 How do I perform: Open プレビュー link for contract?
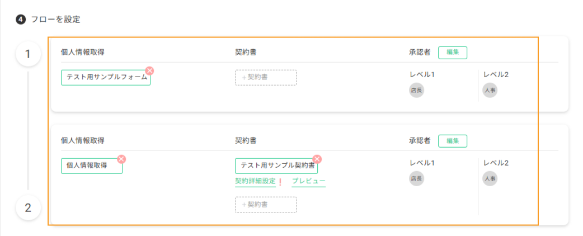[309, 181]
